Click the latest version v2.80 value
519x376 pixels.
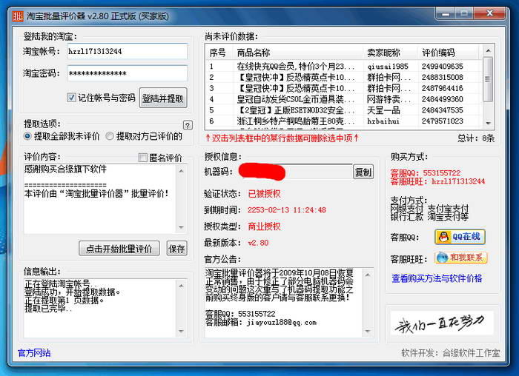(258, 243)
